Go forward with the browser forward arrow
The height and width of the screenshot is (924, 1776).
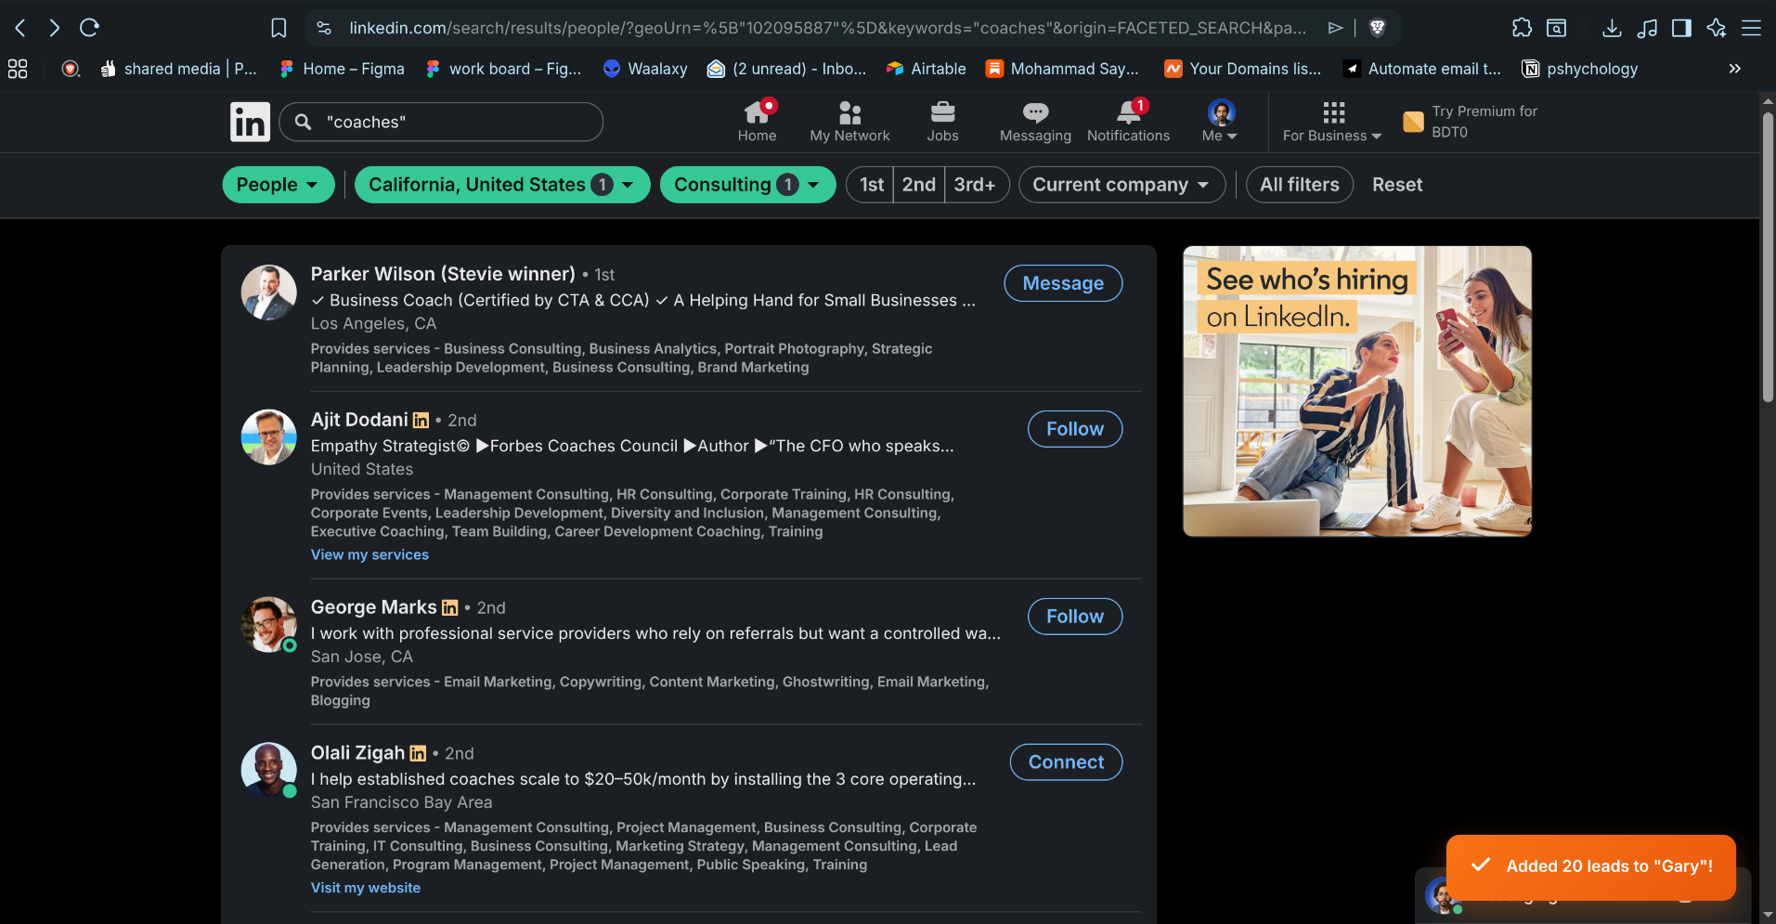tap(55, 28)
